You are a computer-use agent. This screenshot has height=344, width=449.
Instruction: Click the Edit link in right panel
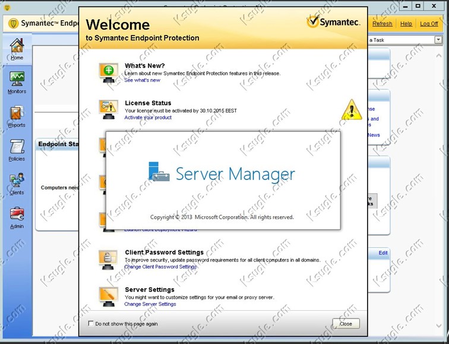(x=383, y=253)
